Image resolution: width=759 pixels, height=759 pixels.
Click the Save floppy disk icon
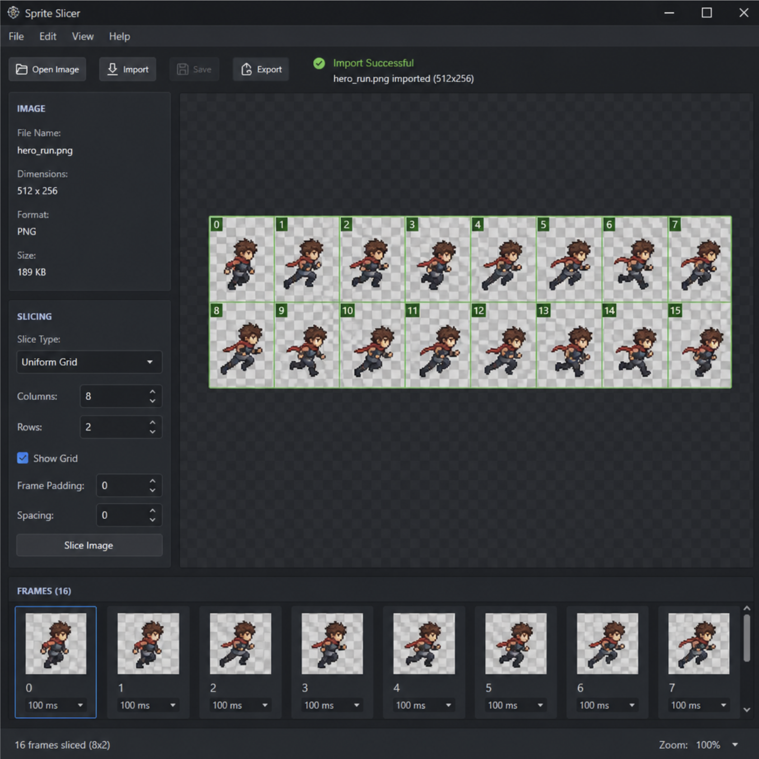pos(183,69)
